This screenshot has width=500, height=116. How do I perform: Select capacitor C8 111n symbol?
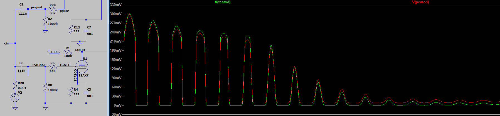point(21,67)
